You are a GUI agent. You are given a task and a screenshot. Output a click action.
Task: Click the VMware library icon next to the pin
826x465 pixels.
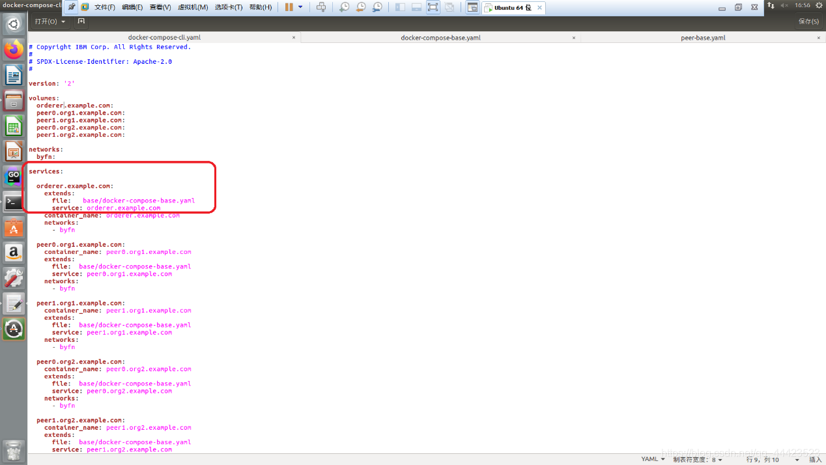85,7
